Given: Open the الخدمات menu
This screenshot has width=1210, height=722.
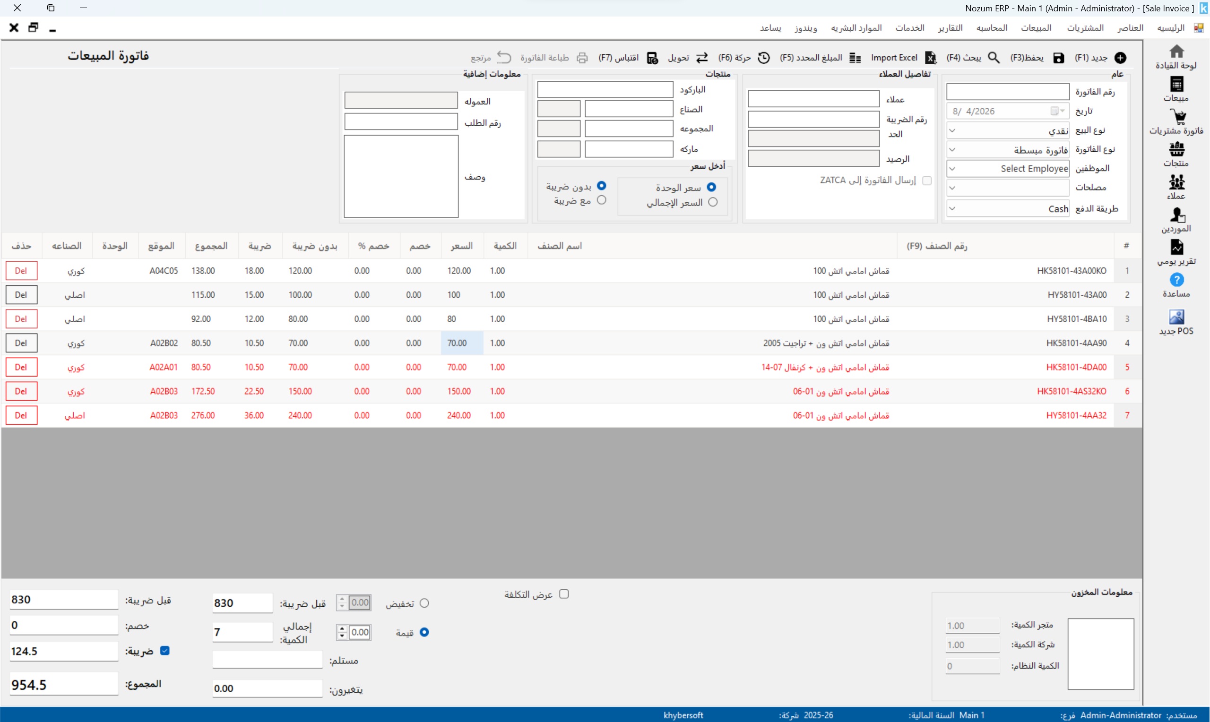Looking at the screenshot, I should [909, 28].
